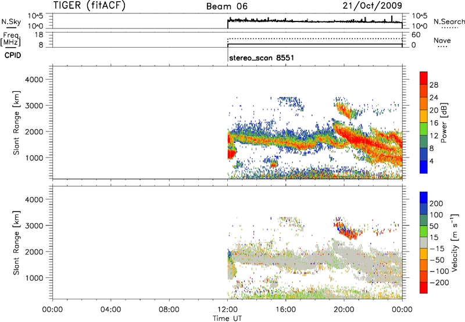The height and width of the screenshot is (322, 465).
Task: Click the '12:00' time axis label
Action: click(x=227, y=310)
